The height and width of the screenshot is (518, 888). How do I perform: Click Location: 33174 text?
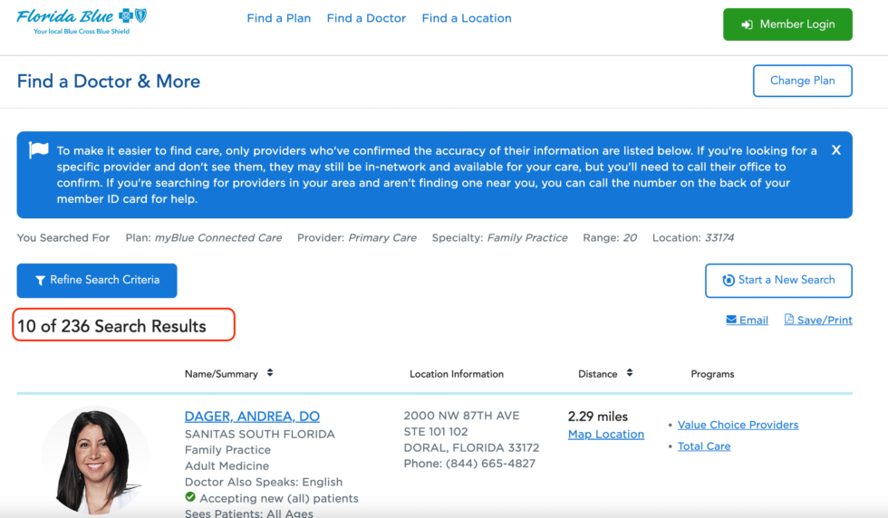pyautogui.click(x=693, y=238)
